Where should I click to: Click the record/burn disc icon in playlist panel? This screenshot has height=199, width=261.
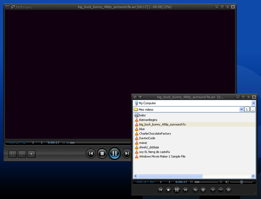(x=203, y=190)
